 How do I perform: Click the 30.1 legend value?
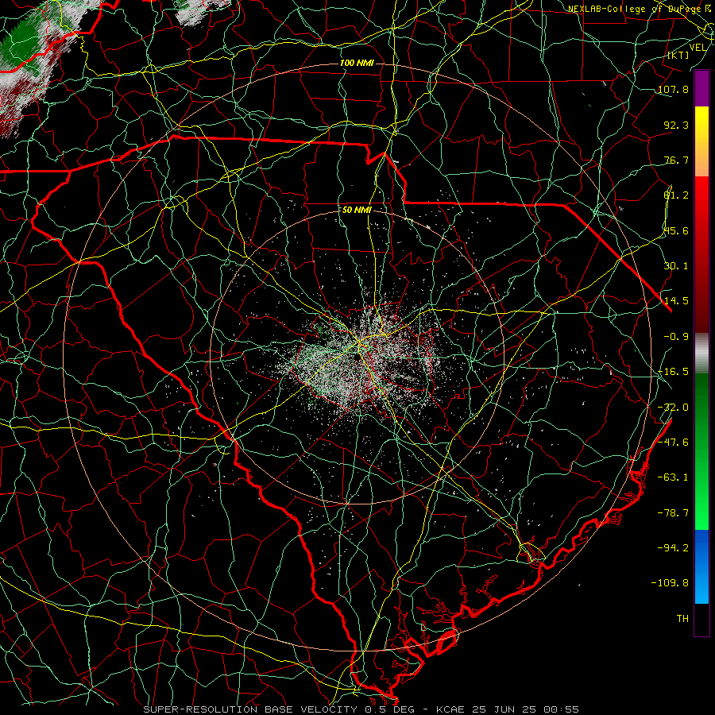(x=676, y=266)
